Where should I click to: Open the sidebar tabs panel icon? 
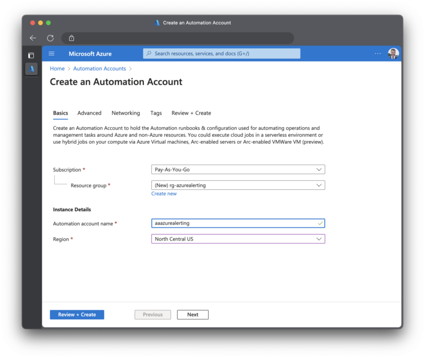click(31, 55)
